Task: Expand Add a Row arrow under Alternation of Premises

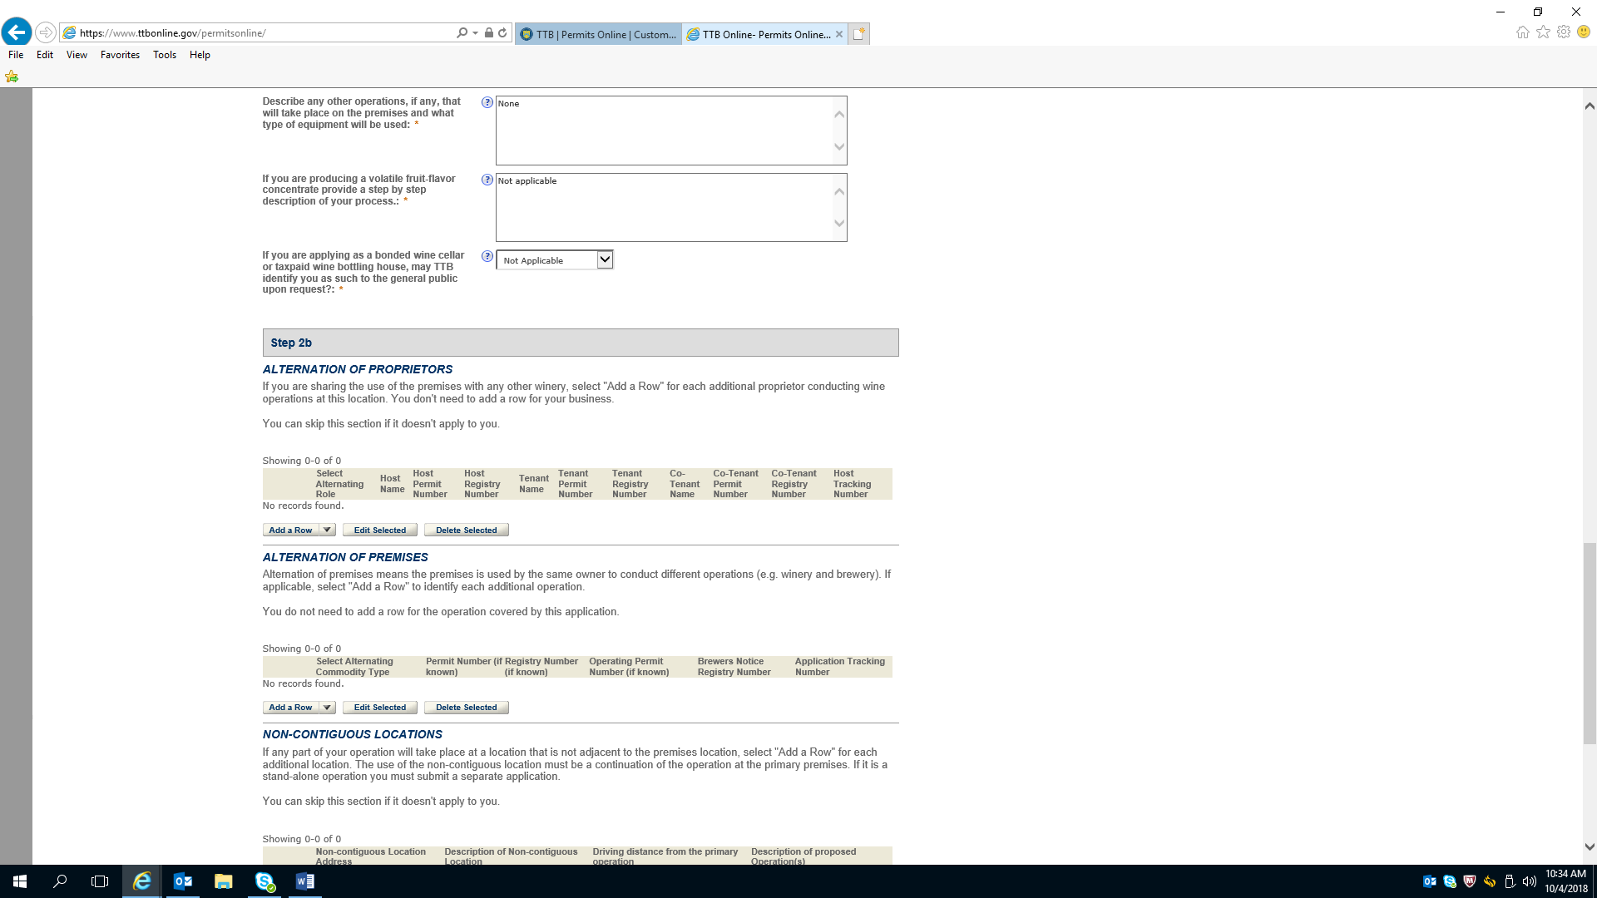Action: (327, 708)
